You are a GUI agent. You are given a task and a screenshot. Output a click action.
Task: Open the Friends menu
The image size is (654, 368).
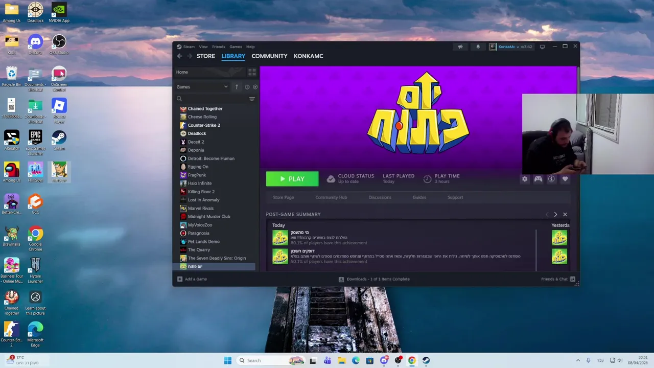click(x=218, y=47)
